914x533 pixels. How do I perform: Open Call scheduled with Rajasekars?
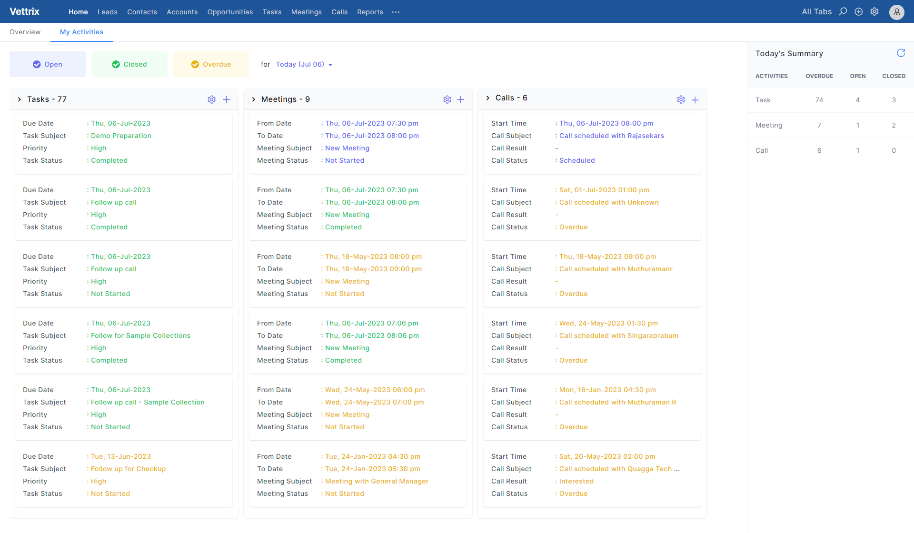[x=611, y=136]
